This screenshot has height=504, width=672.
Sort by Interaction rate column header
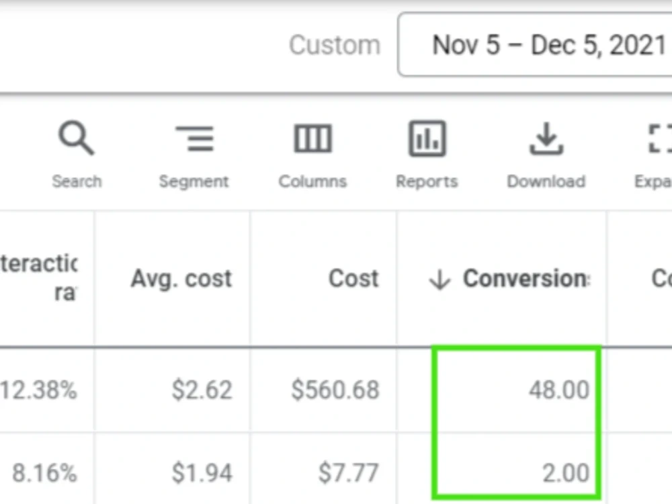[x=39, y=278]
